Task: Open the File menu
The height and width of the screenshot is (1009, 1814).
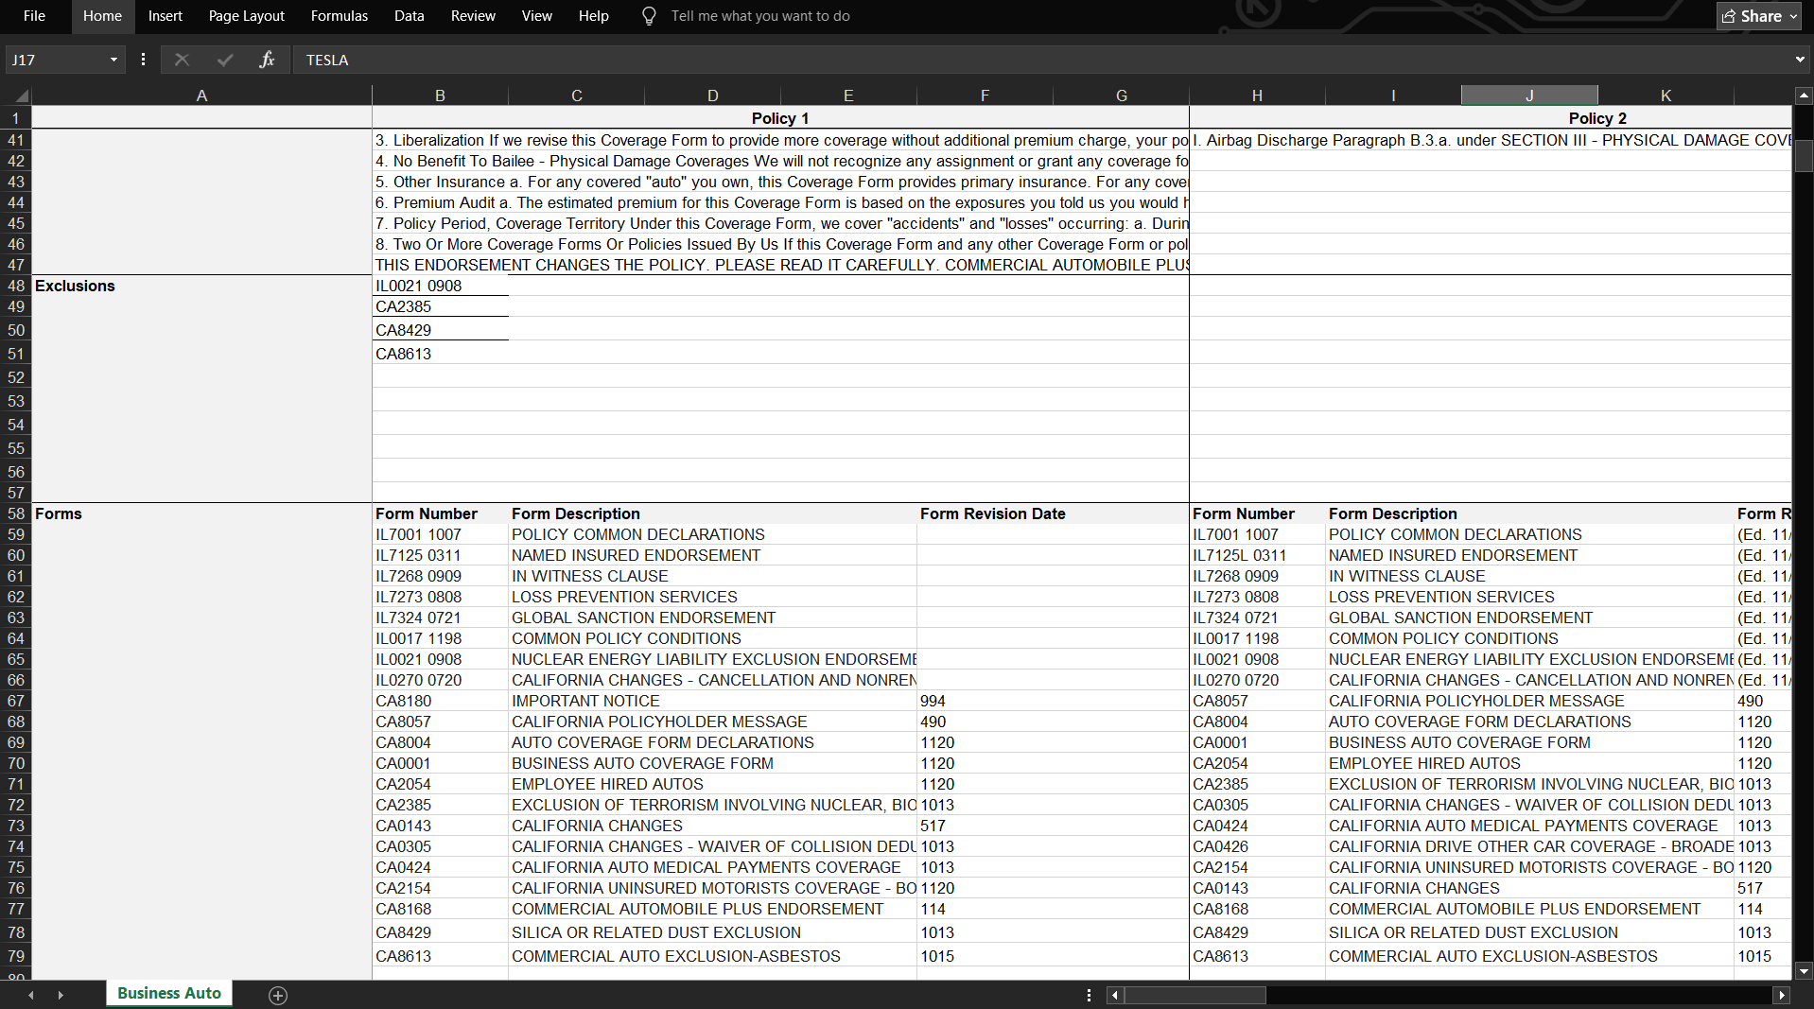Action: pyautogui.click(x=34, y=16)
